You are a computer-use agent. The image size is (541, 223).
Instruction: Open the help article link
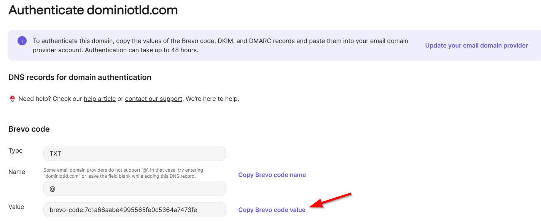coord(100,99)
